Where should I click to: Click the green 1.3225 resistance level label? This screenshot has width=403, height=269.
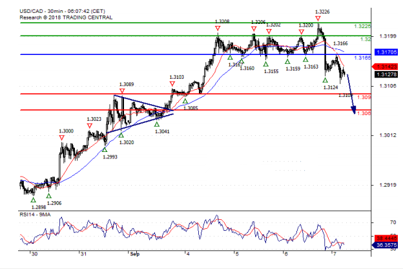[363, 27]
